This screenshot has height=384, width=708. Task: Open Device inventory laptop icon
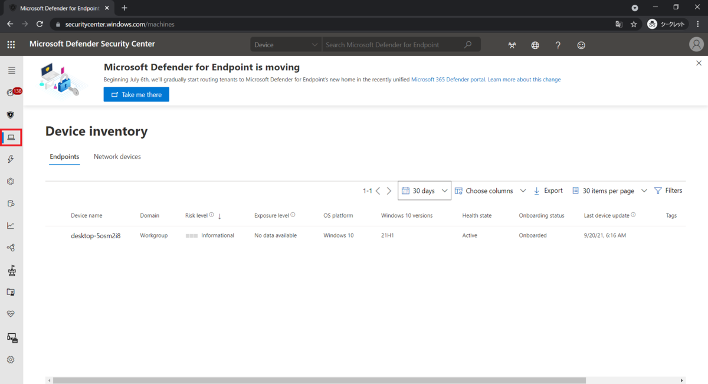tap(11, 137)
